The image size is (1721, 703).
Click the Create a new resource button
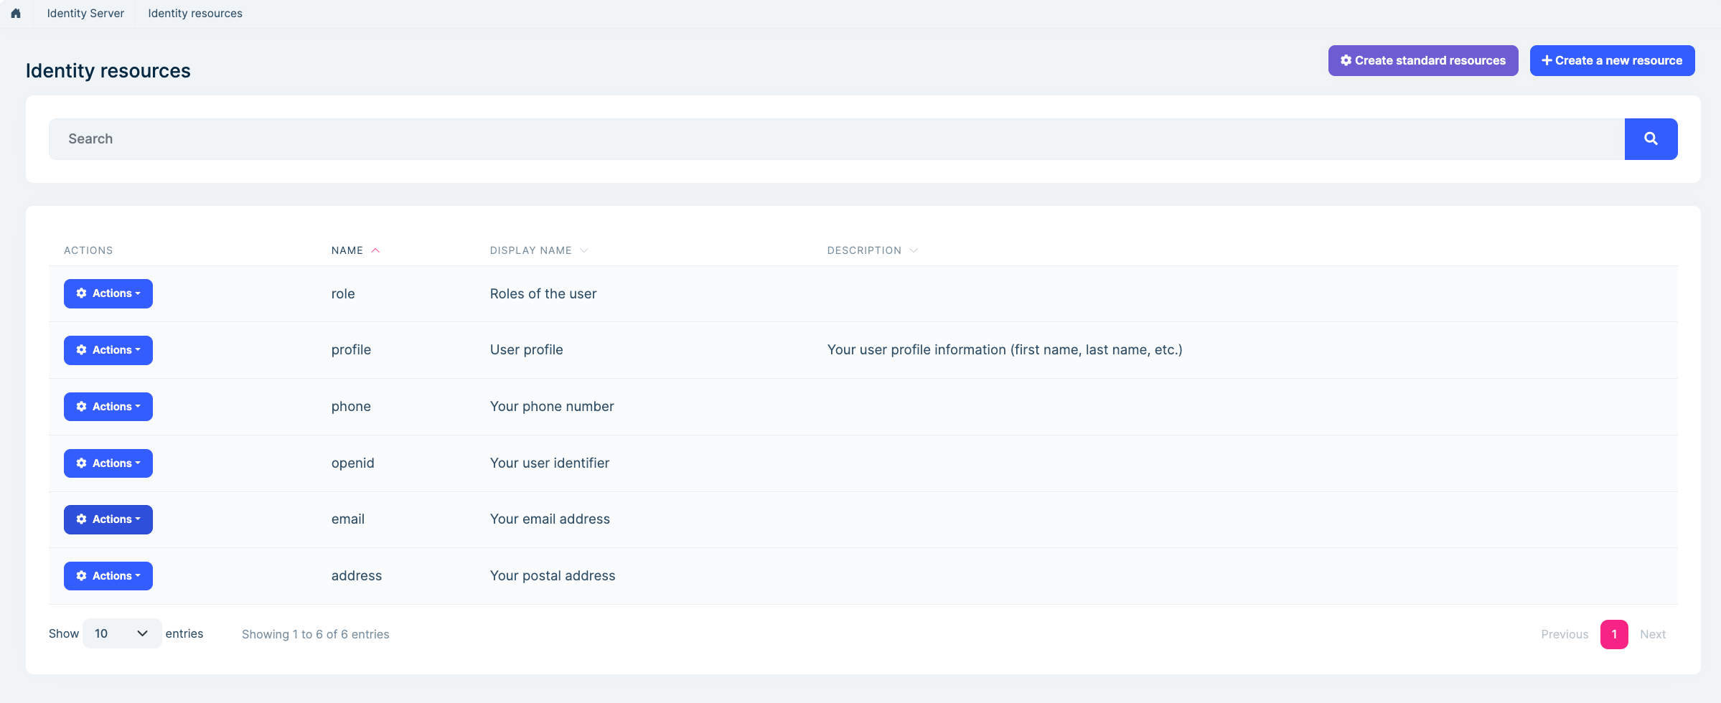click(x=1612, y=60)
